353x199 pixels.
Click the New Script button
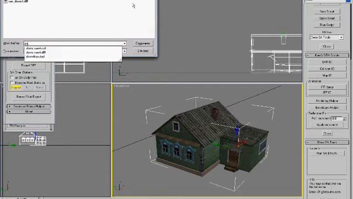pyautogui.click(x=327, y=11)
